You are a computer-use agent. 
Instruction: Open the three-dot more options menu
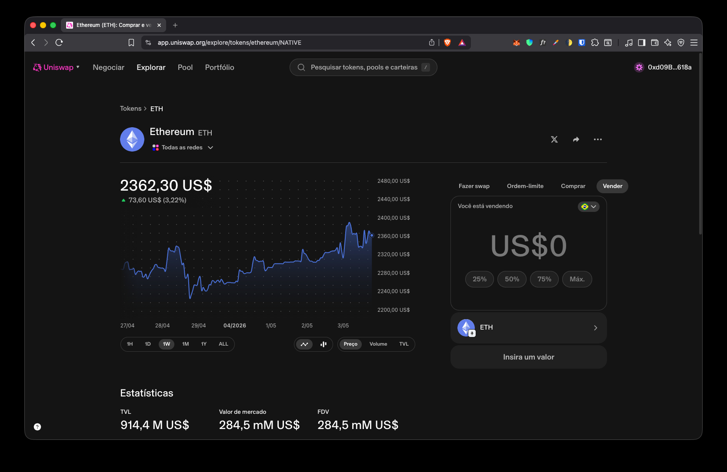click(x=598, y=139)
